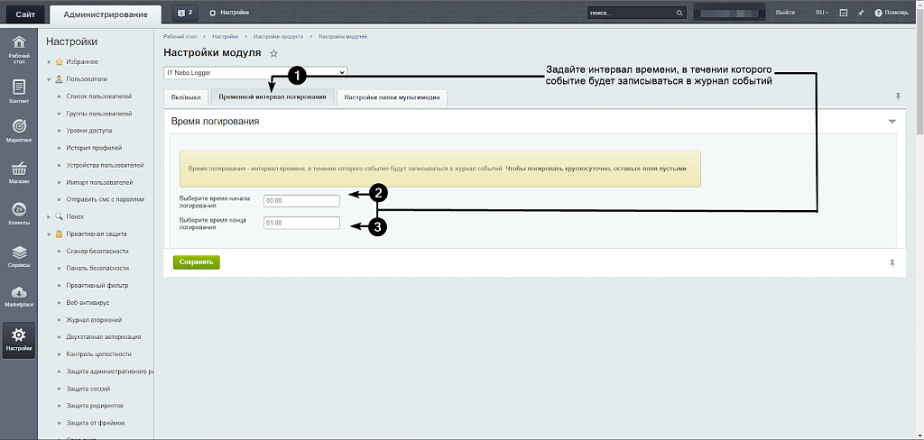The image size is (924, 440).
Task: Open the Магазин cart icon section
Action: [19, 172]
